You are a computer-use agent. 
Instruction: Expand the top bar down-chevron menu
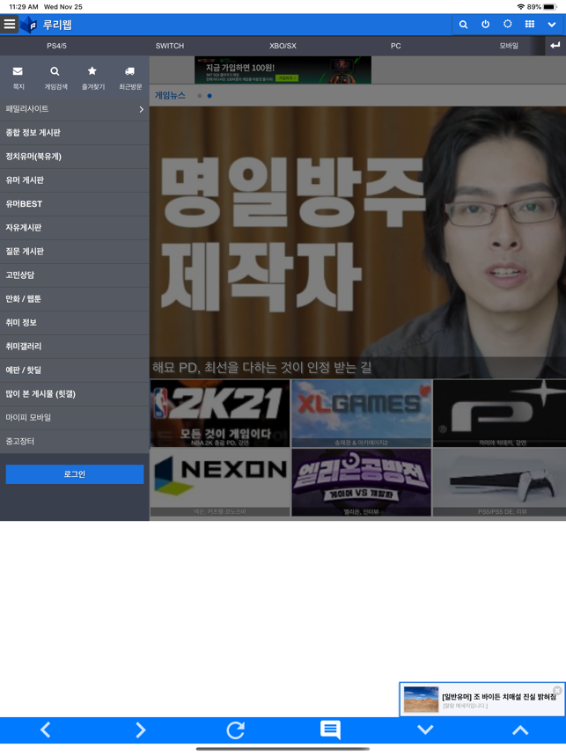(x=552, y=25)
